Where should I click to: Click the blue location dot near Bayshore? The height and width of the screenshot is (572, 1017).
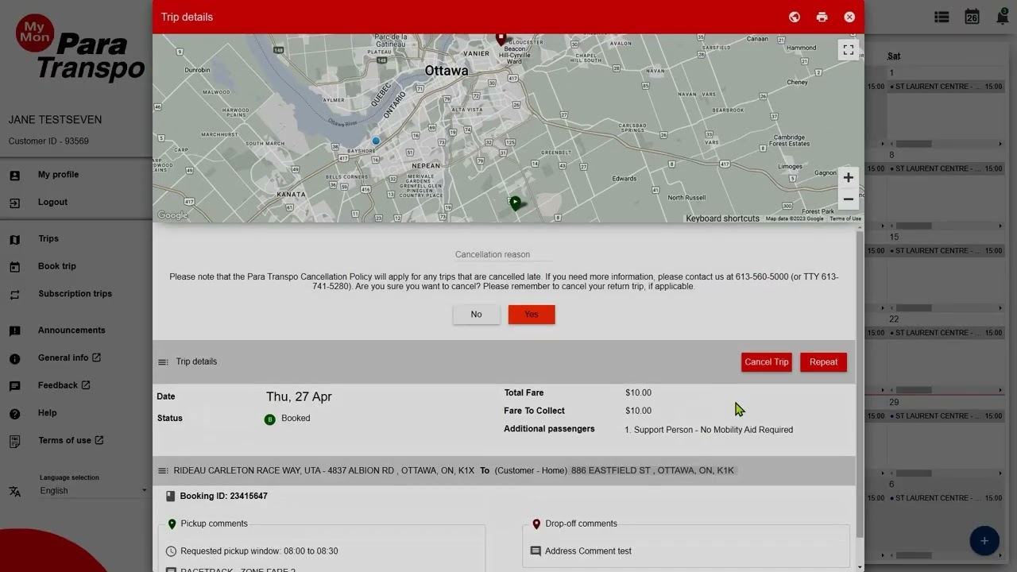376,141
